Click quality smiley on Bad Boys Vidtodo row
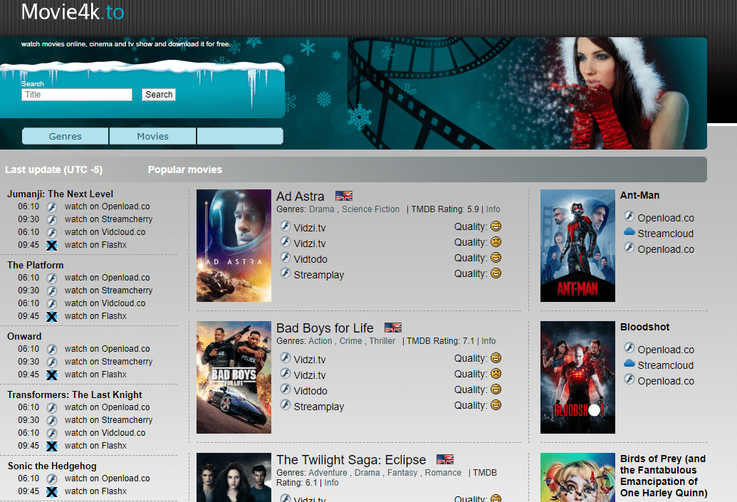The height and width of the screenshot is (502, 737). coord(496,389)
